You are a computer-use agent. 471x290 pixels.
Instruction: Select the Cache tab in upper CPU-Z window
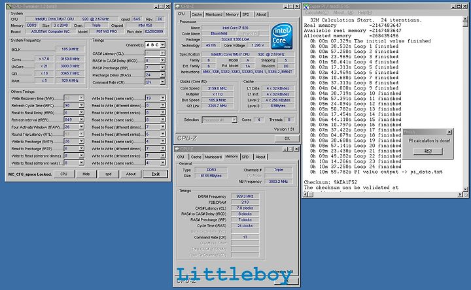(197, 14)
